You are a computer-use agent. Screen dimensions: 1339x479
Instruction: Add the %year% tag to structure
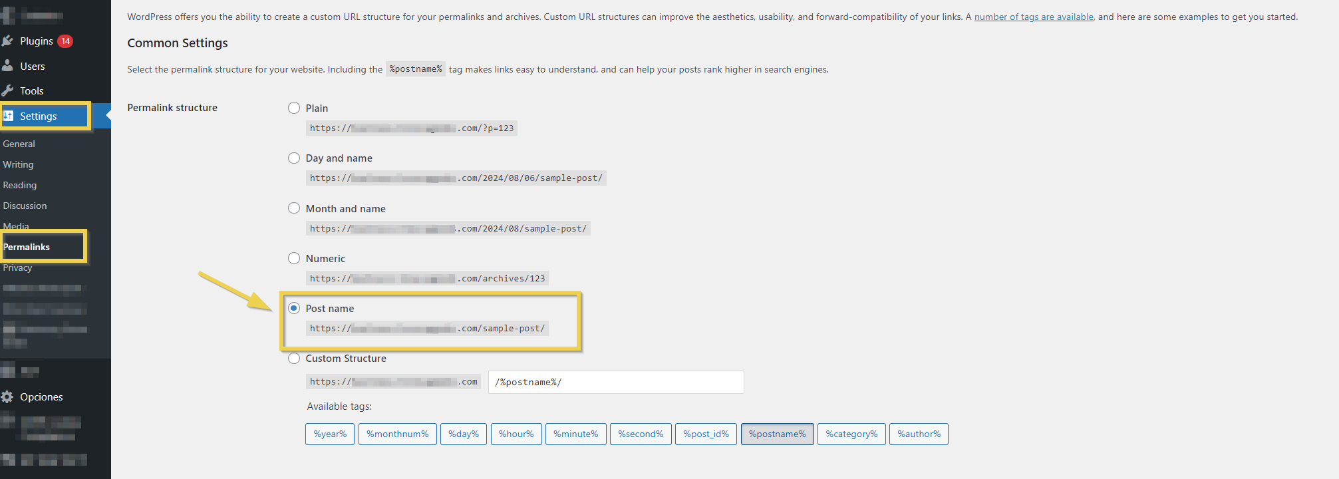click(x=330, y=434)
